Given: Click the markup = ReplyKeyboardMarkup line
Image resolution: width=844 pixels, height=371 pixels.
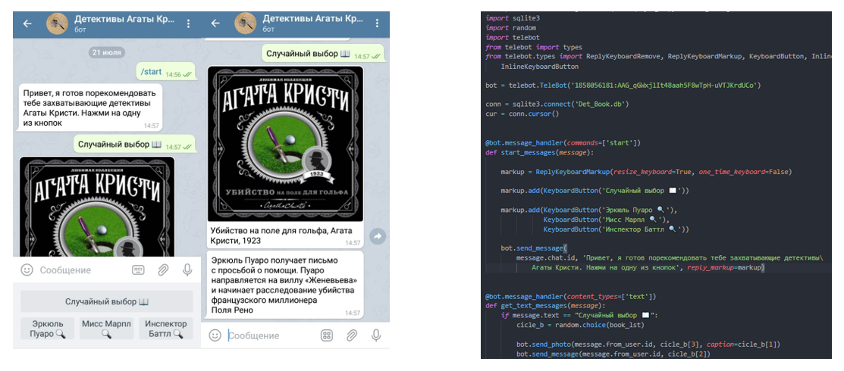Looking at the screenshot, I should click(646, 172).
